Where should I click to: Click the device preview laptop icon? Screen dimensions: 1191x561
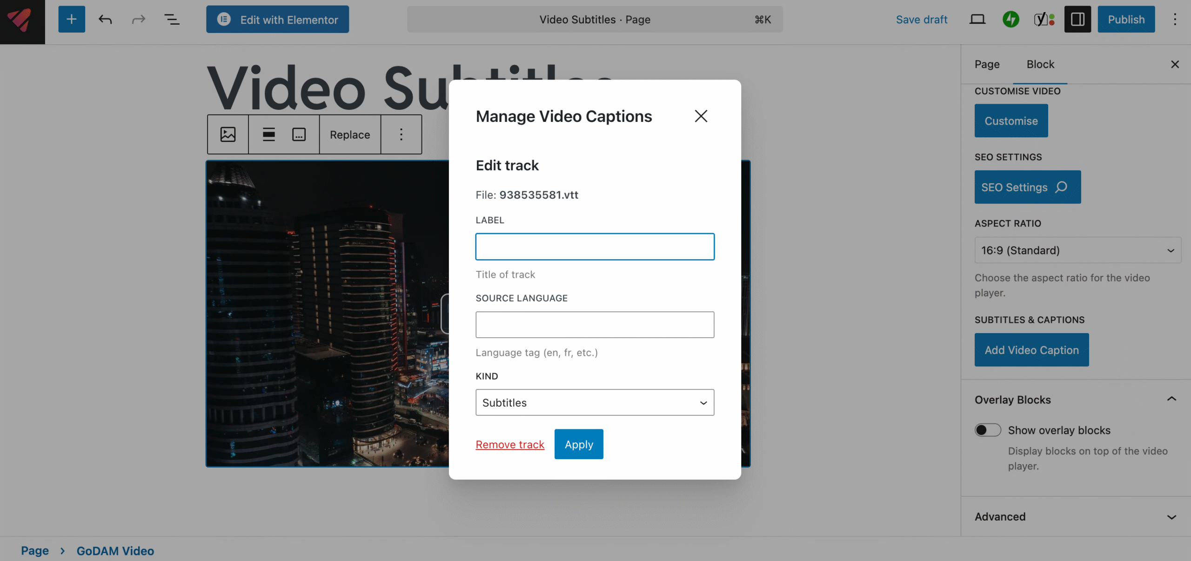coord(977,19)
